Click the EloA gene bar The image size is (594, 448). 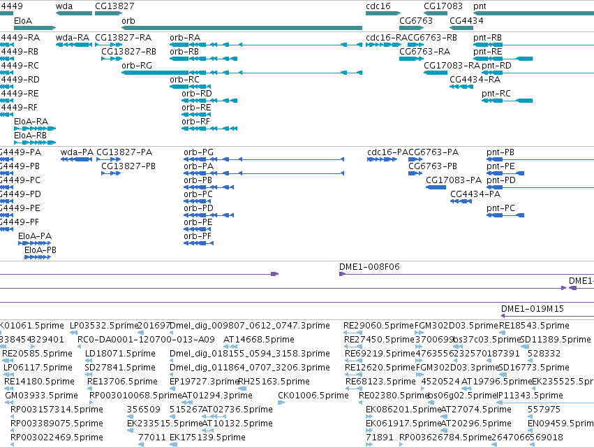point(35,28)
